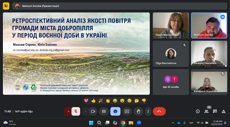Show the participants list
The width and height of the screenshot is (230, 127).
pos(206,111)
